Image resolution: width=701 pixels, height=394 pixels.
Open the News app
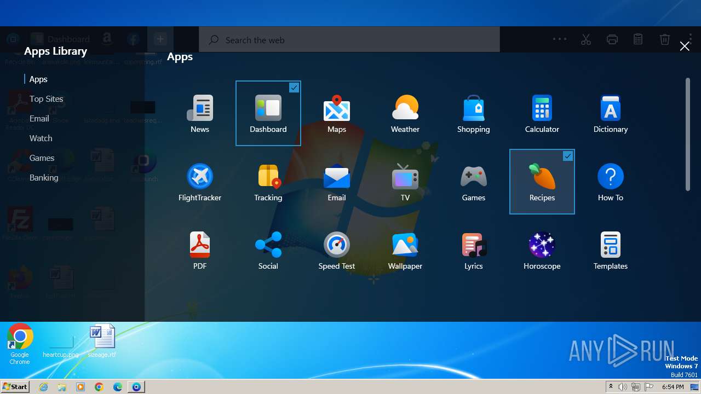(x=200, y=113)
